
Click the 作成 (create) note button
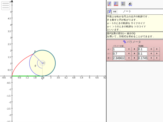pos(115,11)
